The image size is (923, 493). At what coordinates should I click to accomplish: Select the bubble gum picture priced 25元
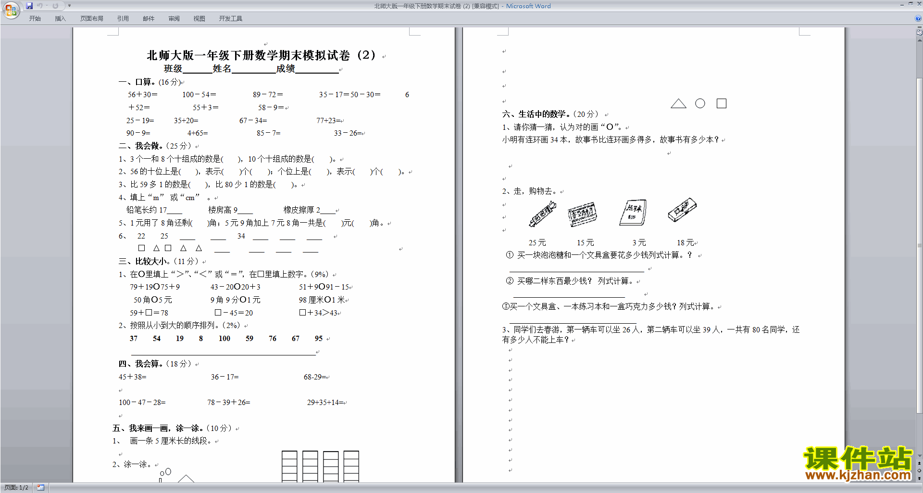click(x=542, y=214)
